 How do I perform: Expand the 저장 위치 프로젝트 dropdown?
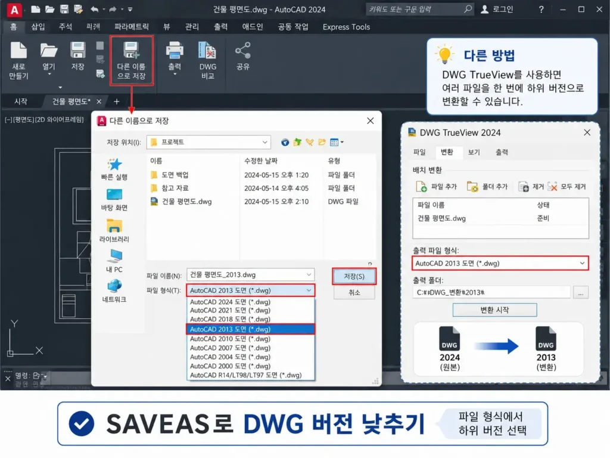click(264, 142)
